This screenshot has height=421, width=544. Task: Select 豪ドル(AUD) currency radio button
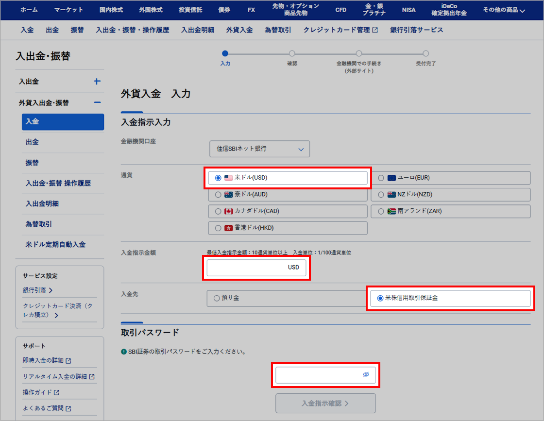click(x=218, y=195)
